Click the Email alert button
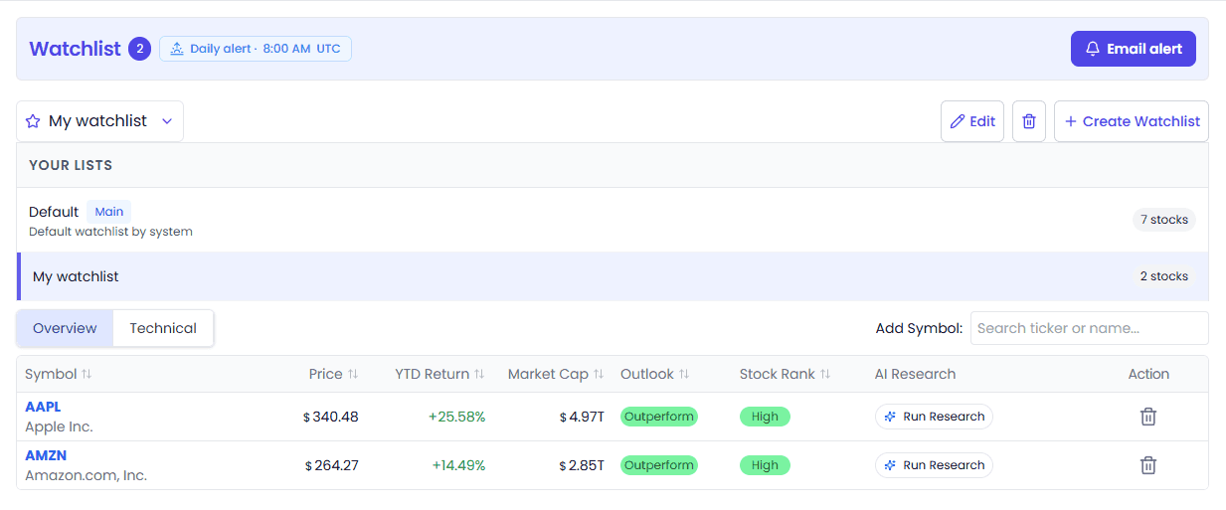This screenshot has height=510, width=1226. (x=1133, y=49)
